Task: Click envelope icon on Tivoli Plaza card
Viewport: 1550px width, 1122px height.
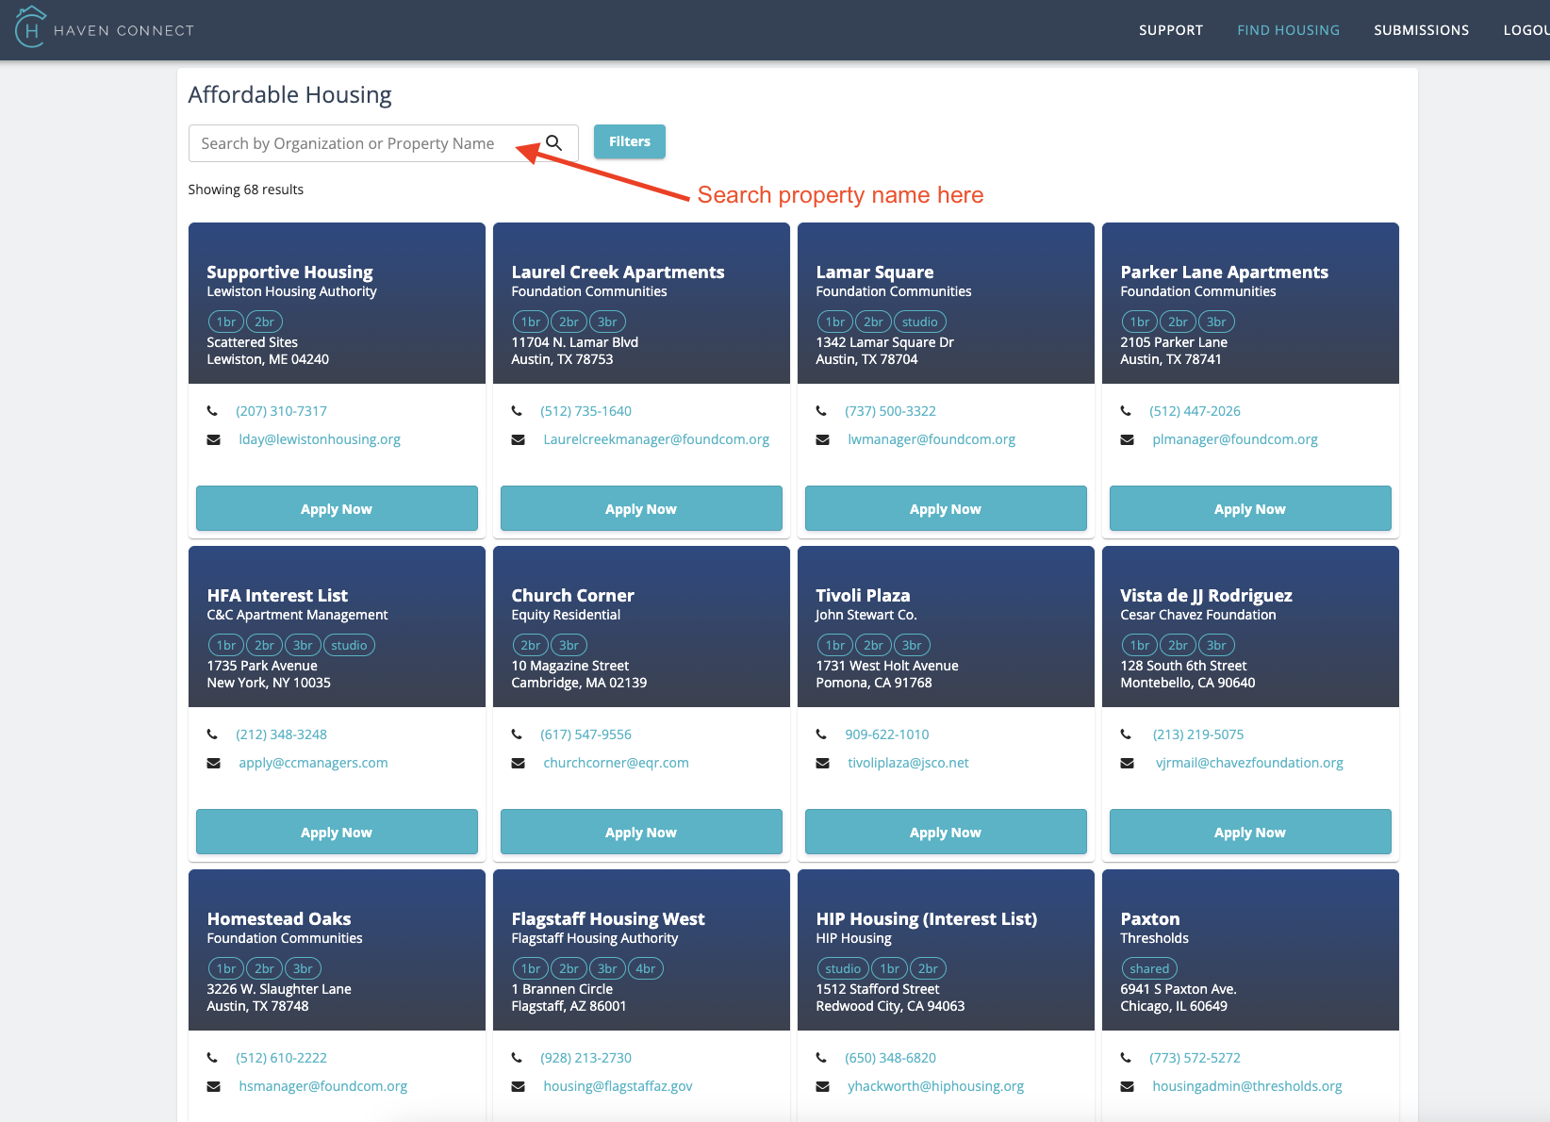Action: point(823,763)
